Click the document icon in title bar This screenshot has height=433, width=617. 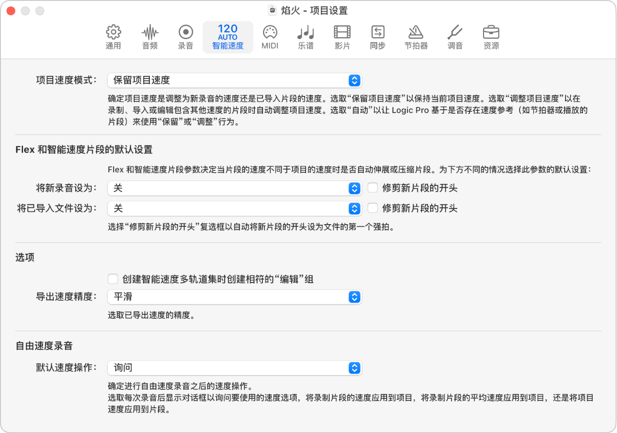coord(272,10)
